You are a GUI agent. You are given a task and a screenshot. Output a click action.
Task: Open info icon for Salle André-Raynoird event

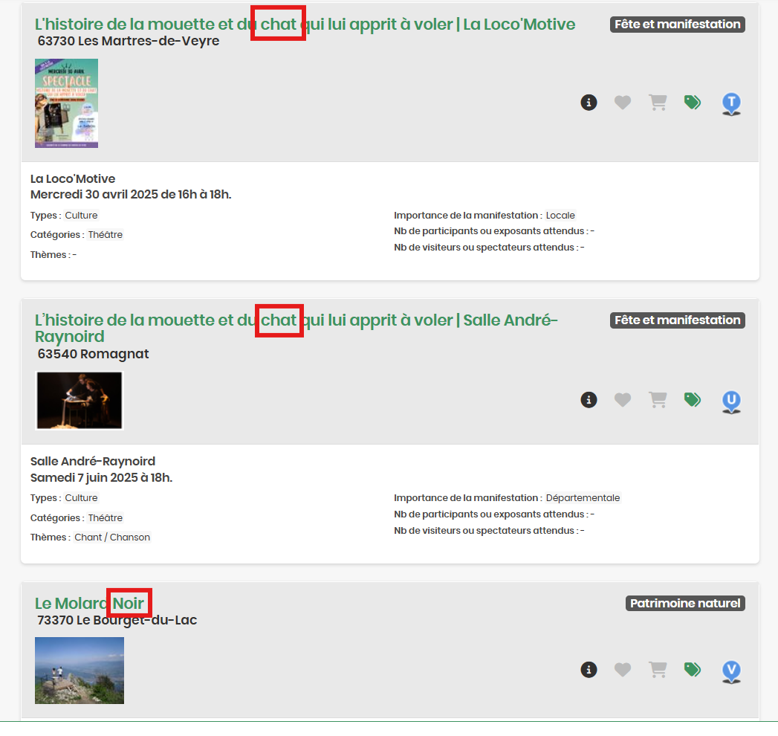589,399
